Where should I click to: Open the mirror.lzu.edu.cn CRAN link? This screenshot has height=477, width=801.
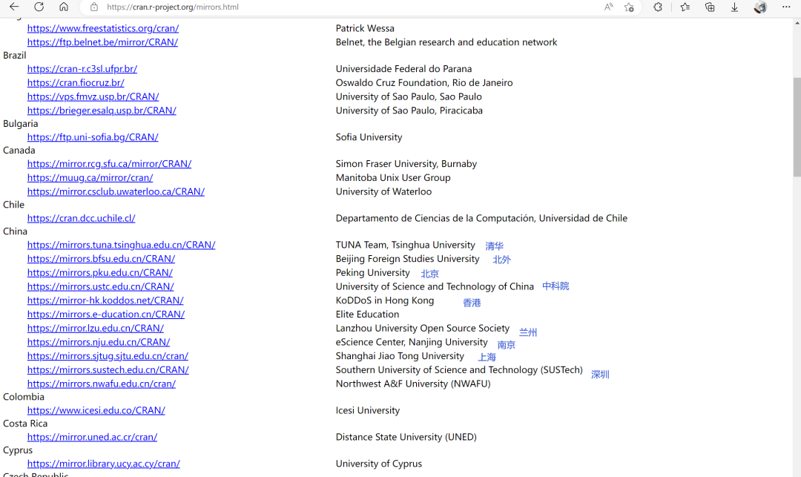click(96, 329)
